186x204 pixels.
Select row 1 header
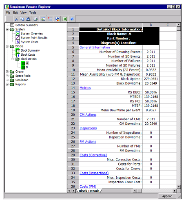click(73, 30)
